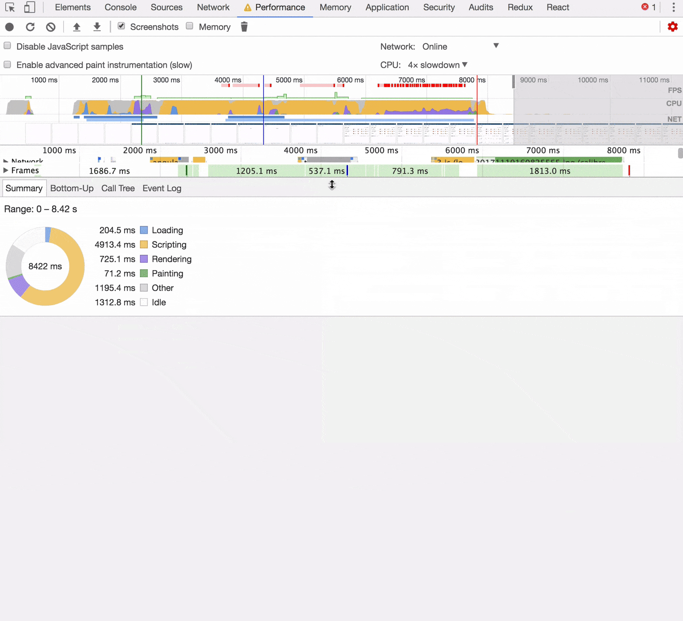Open the Redux devtools panel
Screen dimensions: 683x621
click(519, 7)
